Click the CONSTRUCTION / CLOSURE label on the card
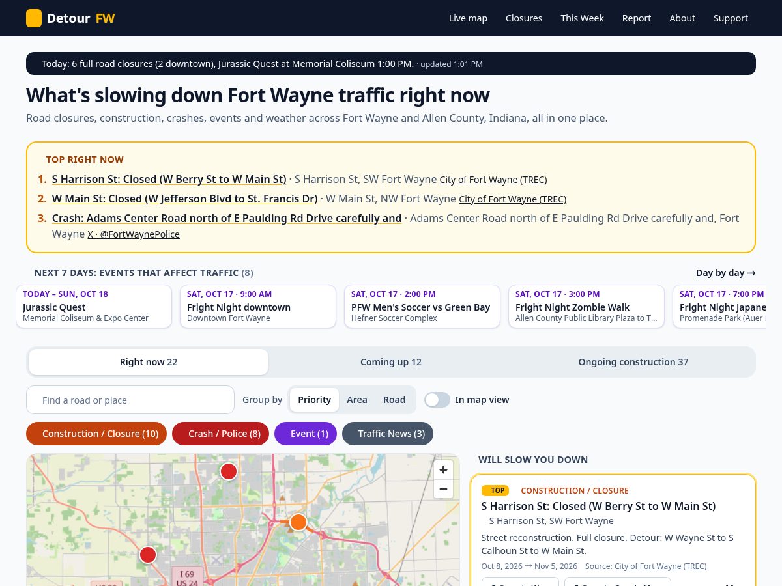 (575, 490)
